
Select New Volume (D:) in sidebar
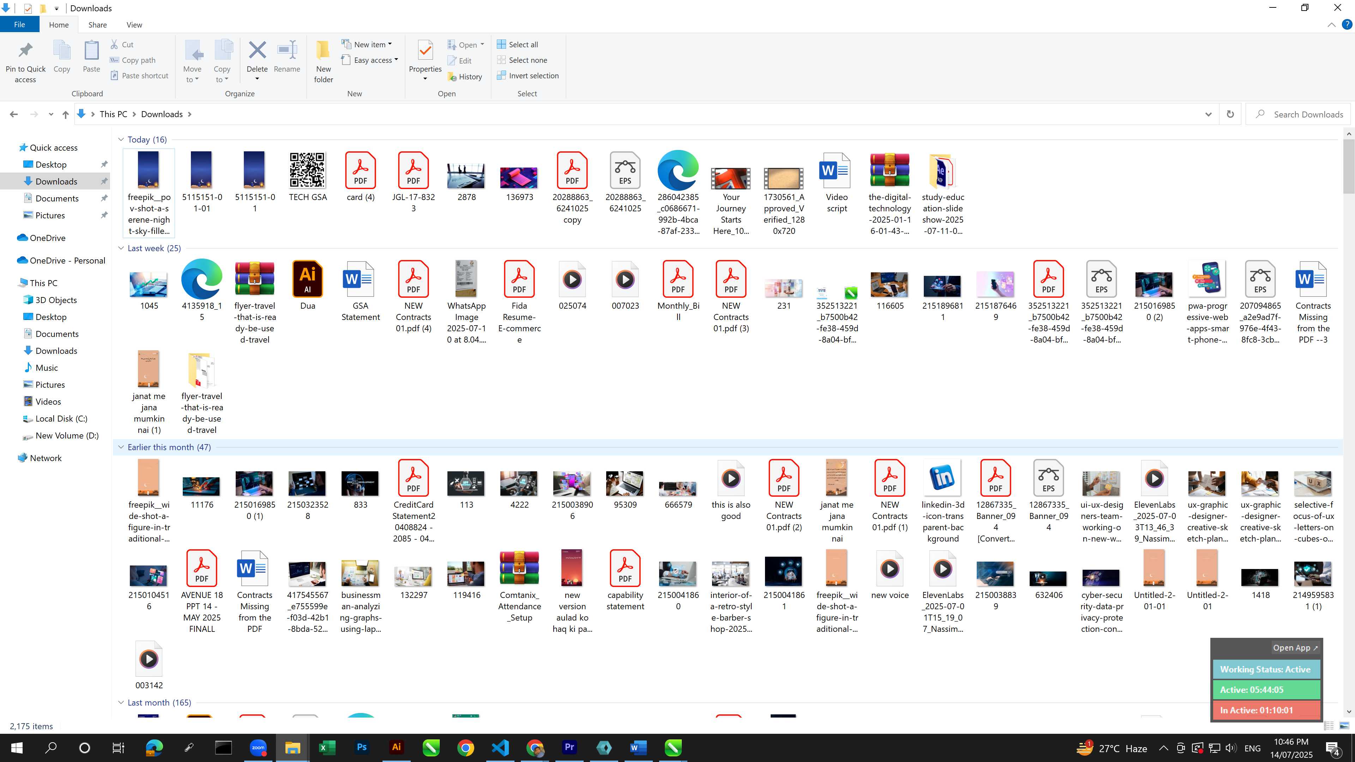pos(67,435)
